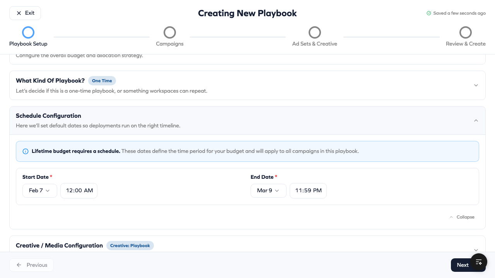The width and height of the screenshot is (495, 278).
Task: Open the floating list-sparkle assistant icon
Action: point(479,262)
